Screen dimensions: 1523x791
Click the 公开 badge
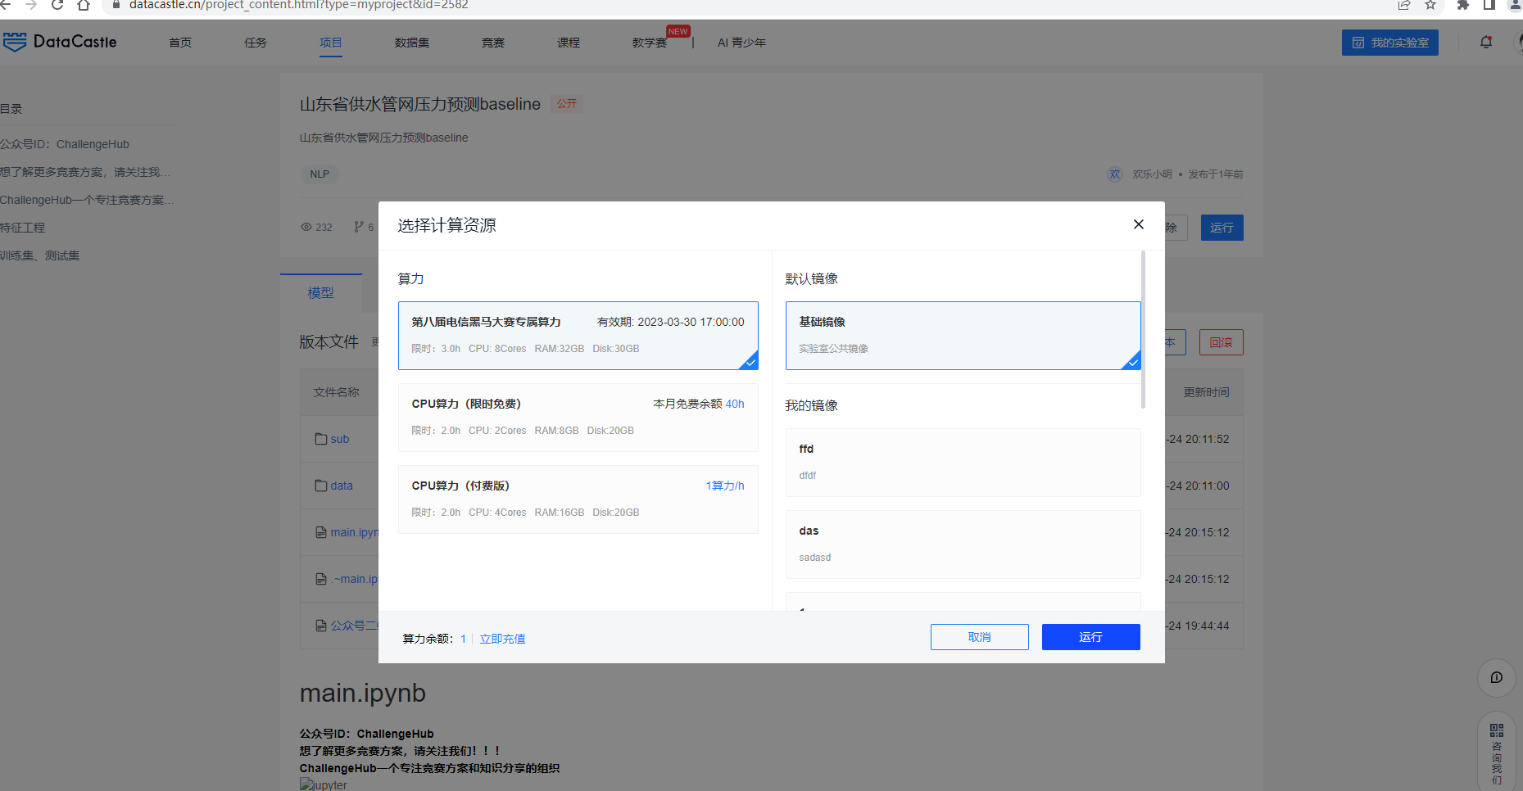click(x=567, y=104)
